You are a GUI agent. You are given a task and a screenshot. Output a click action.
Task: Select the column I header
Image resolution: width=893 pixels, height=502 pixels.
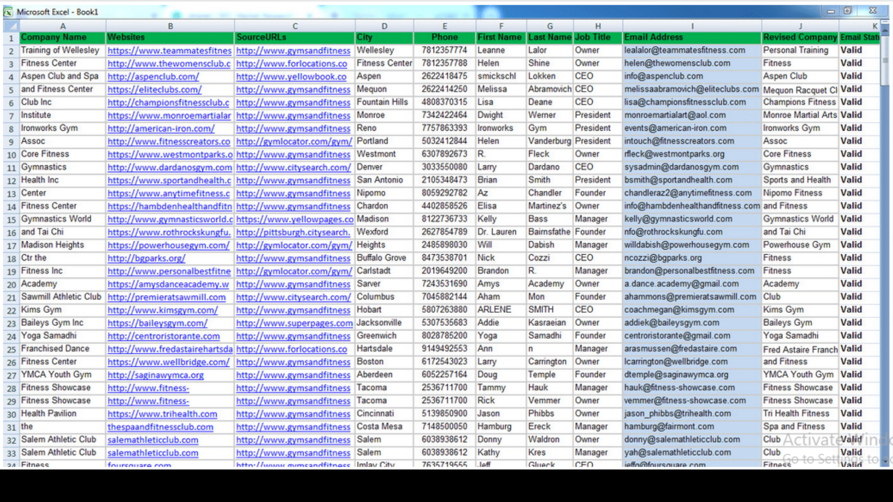point(692,26)
